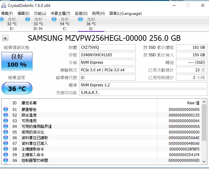Select the 可用備用 attribute name
The image size is (209, 169).
29,121
